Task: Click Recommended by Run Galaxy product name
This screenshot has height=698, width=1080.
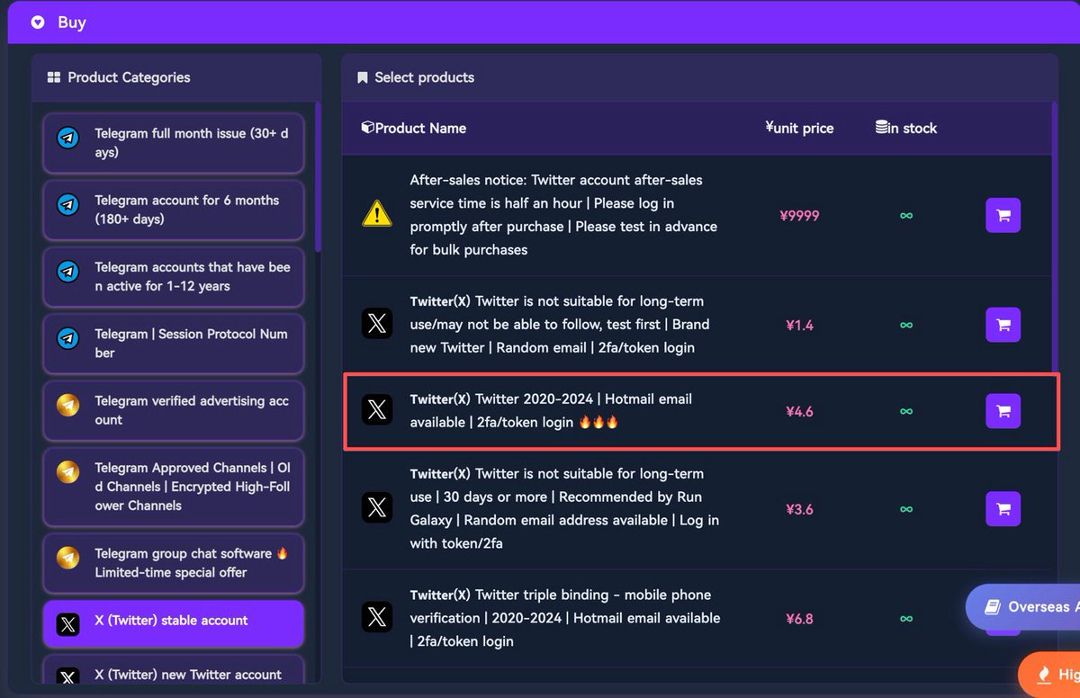Action: [564, 508]
